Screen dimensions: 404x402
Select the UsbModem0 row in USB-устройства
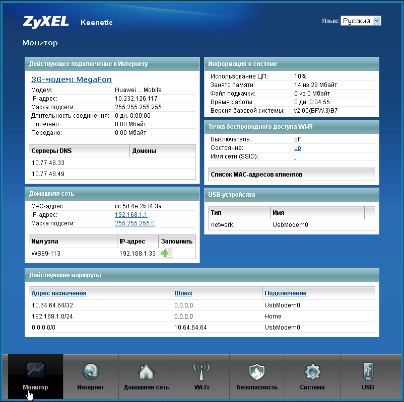[291, 225]
